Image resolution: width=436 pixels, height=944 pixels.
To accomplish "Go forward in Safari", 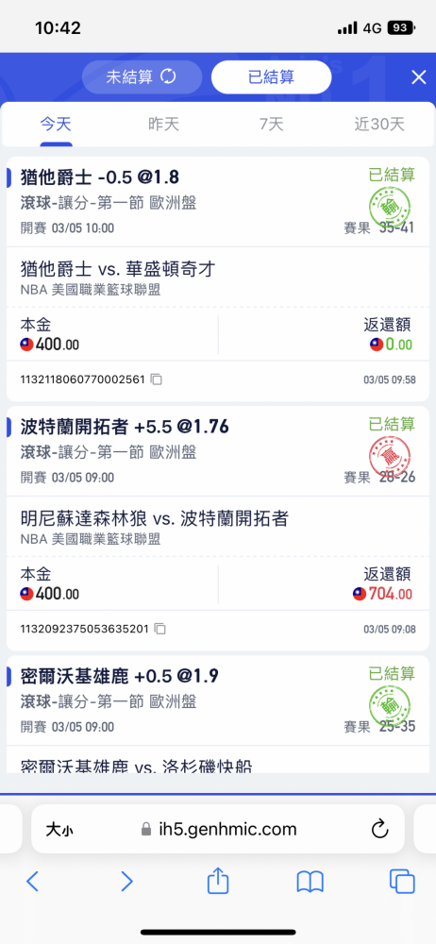I will click(126, 882).
